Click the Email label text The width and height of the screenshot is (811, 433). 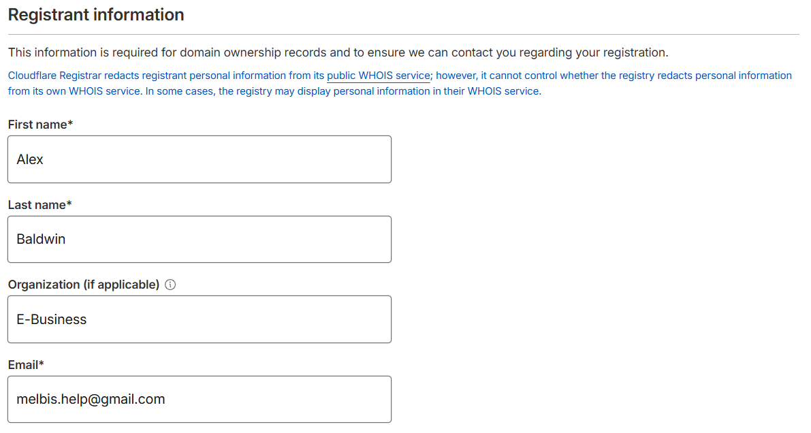pyautogui.click(x=26, y=365)
